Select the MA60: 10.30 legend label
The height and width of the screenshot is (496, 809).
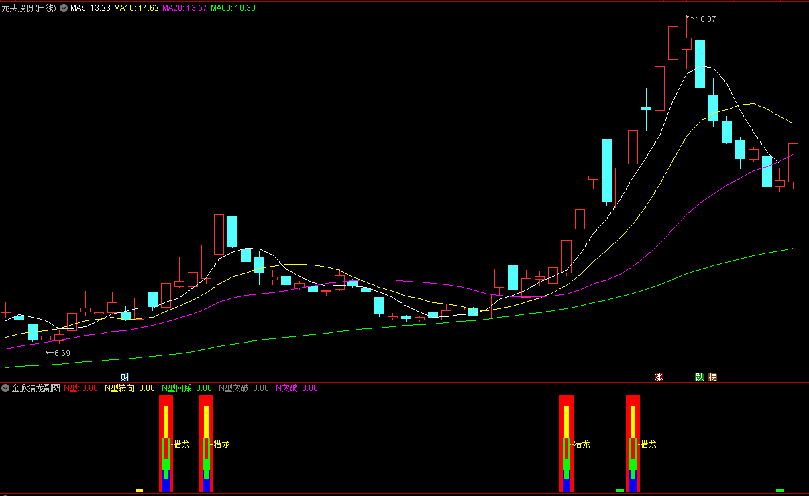(x=233, y=8)
